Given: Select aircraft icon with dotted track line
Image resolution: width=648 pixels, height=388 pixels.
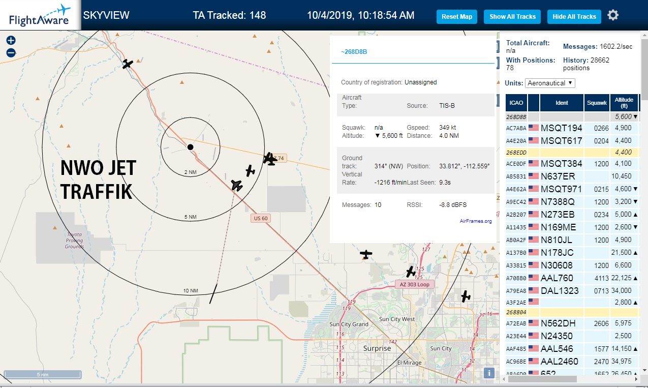Looking at the screenshot, I should [236, 185].
